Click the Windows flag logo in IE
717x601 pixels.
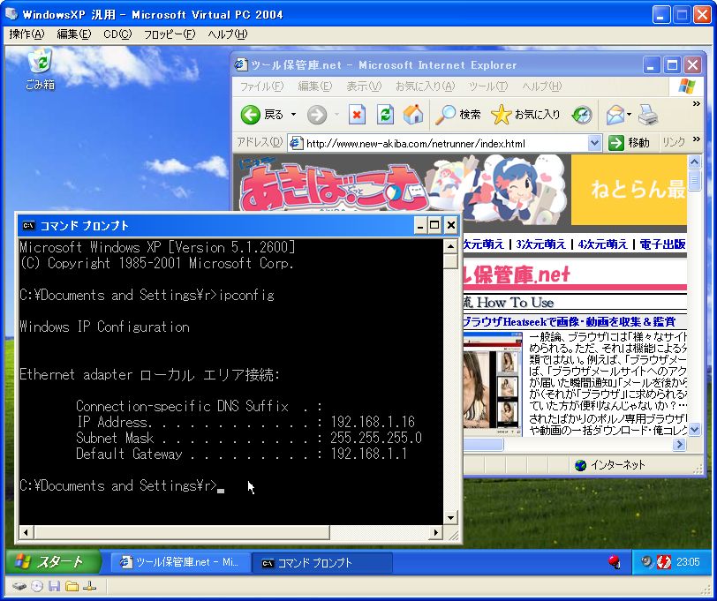pos(686,86)
